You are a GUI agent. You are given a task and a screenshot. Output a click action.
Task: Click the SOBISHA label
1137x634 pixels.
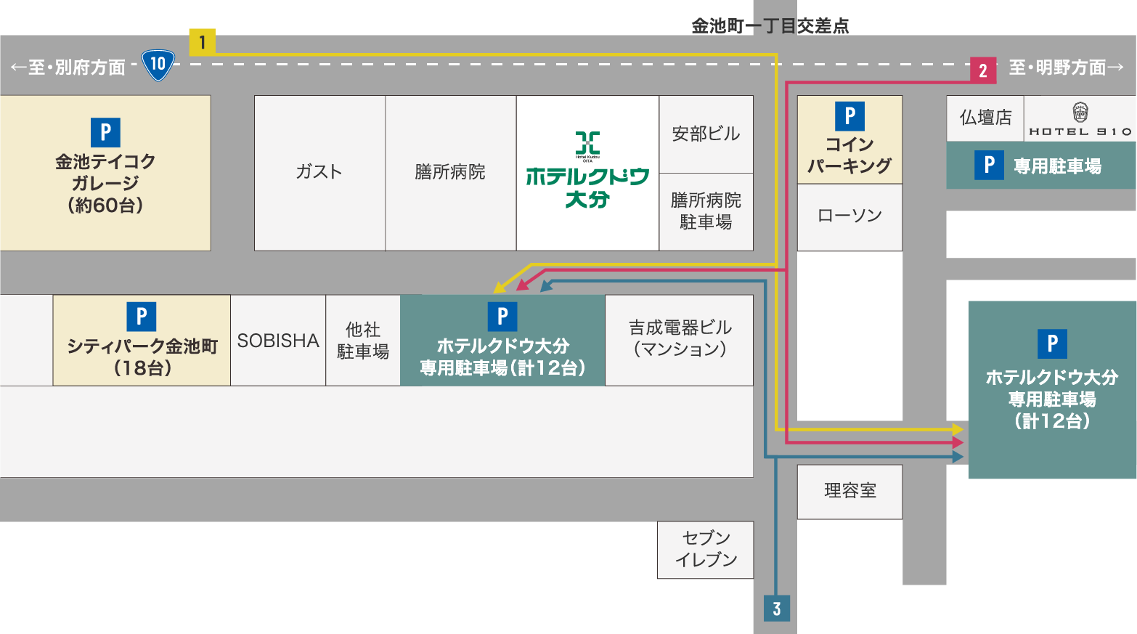click(278, 341)
